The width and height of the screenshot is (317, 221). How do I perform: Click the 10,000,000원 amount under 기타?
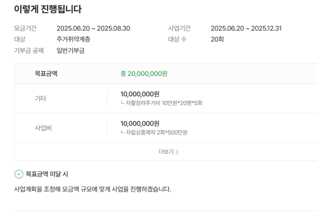(x=140, y=94)
